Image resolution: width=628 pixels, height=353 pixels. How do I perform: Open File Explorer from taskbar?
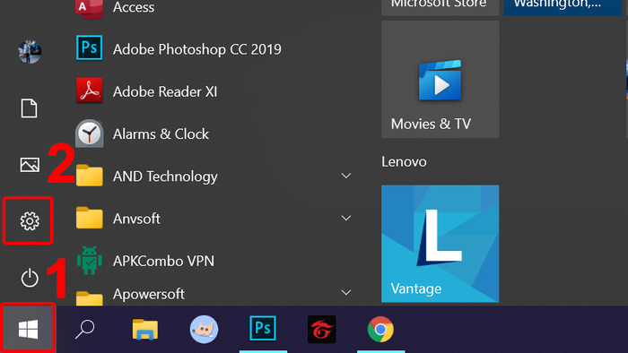(x=145, y=329)
